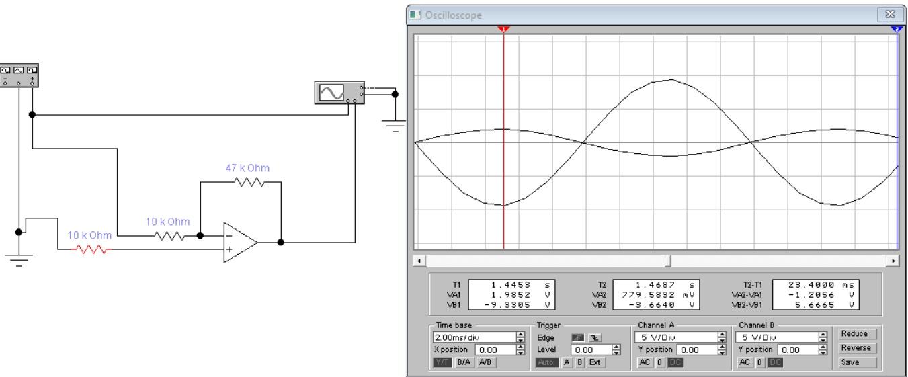Set trigger source to channel A
This screenshot has width=908, height=377.
tap(567, 362)
